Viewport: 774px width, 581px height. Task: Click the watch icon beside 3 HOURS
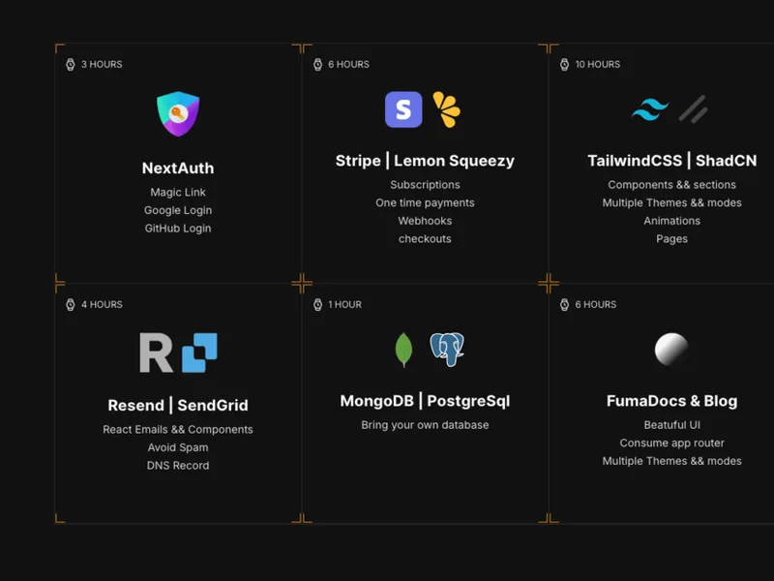(71, 64)
